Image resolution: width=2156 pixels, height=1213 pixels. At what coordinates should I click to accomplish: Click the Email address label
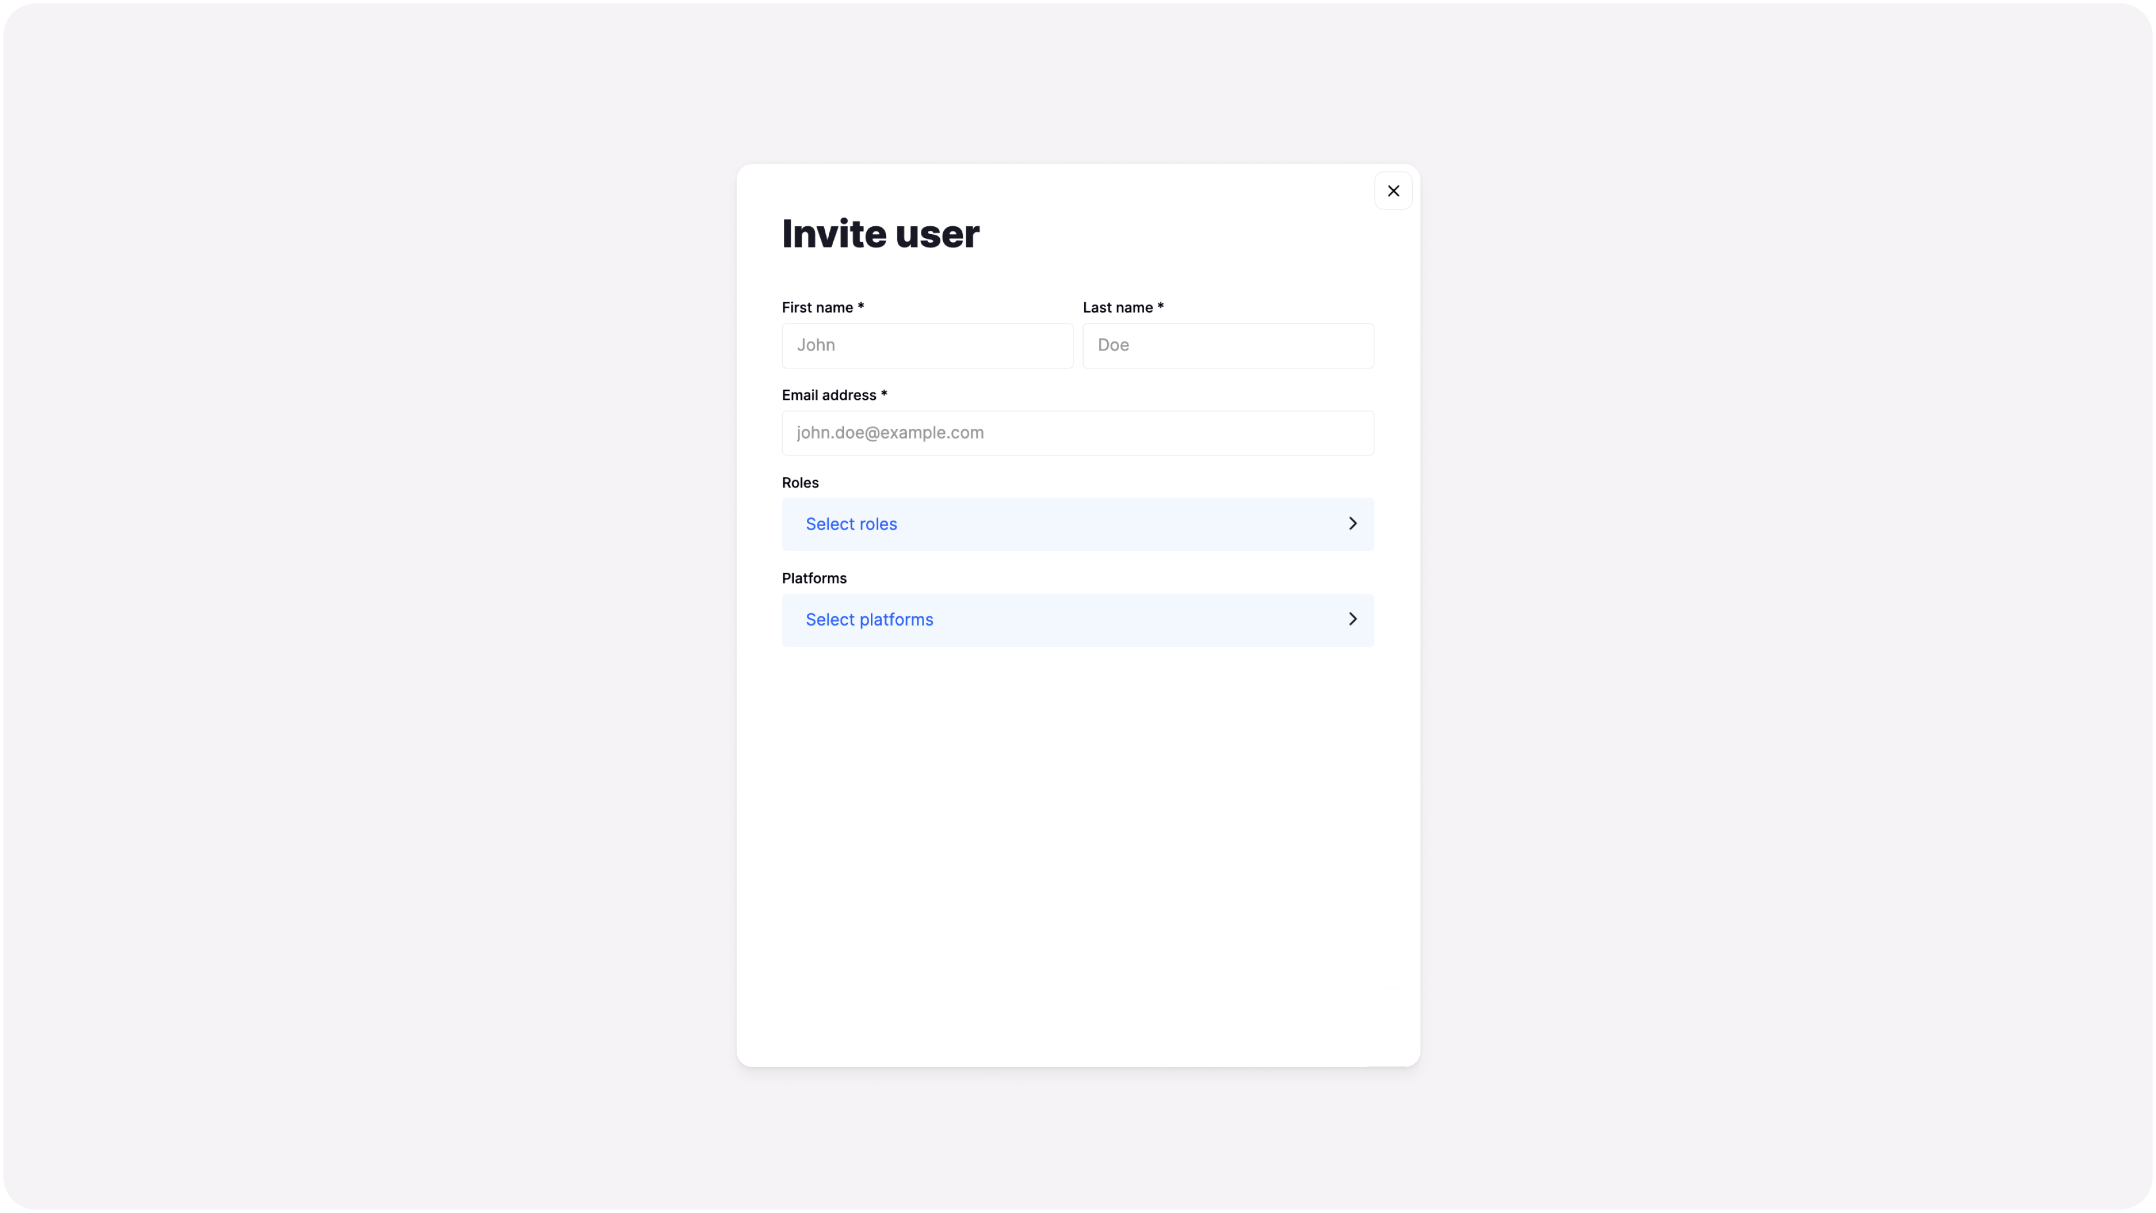click(834, 394)
